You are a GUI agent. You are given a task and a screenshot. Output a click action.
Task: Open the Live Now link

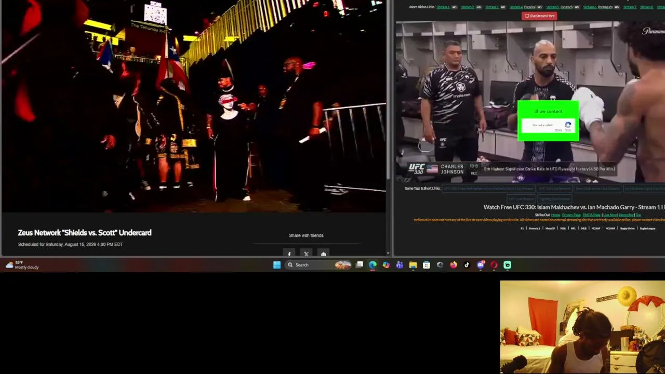coord(609,215)
